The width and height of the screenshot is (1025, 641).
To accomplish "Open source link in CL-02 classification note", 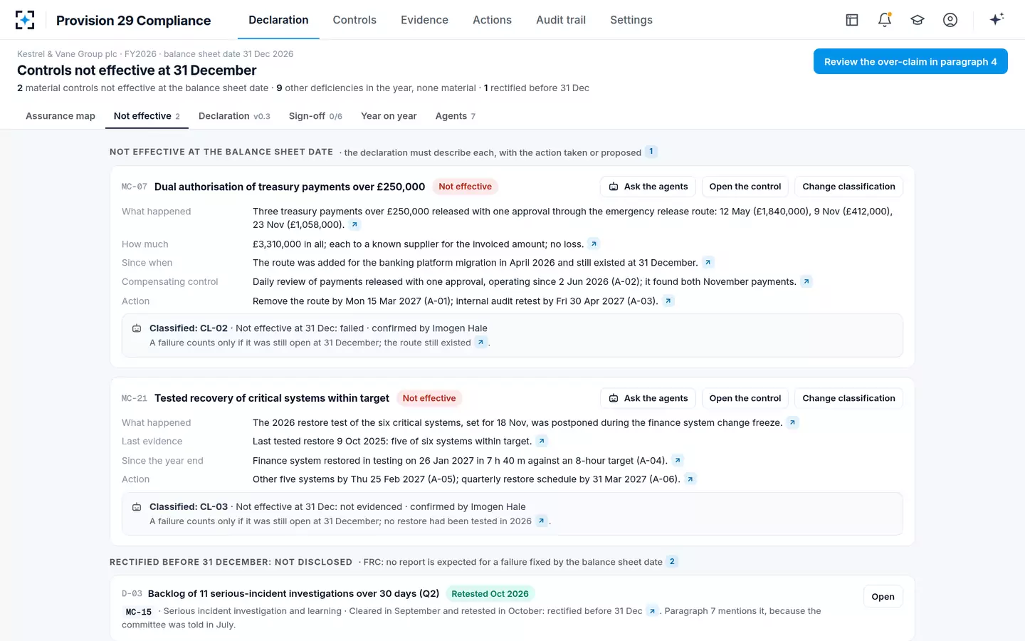I will (x=481, y=343).
